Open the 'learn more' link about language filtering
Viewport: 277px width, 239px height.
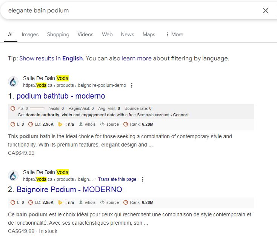[x=137, y=59]
